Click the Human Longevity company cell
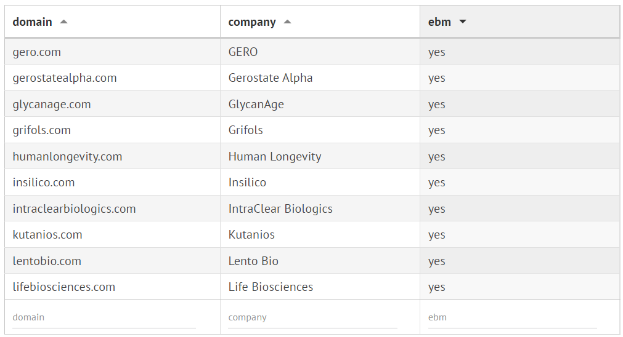623x337 pixels. pos(275,157)
